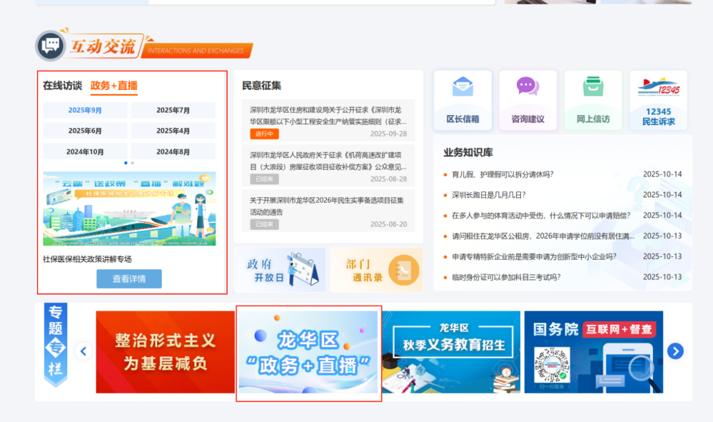Select the 在线访谈 tab
Viewport: 713px width, 422px height.
[63, 84]
